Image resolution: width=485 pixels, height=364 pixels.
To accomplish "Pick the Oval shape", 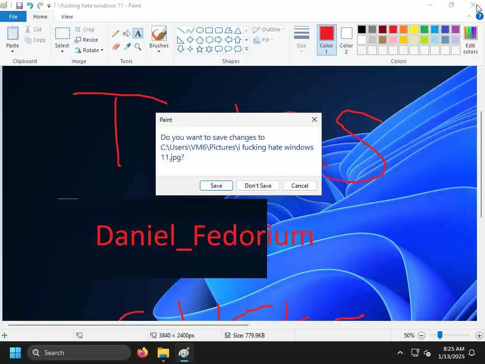I will [200, 30].
